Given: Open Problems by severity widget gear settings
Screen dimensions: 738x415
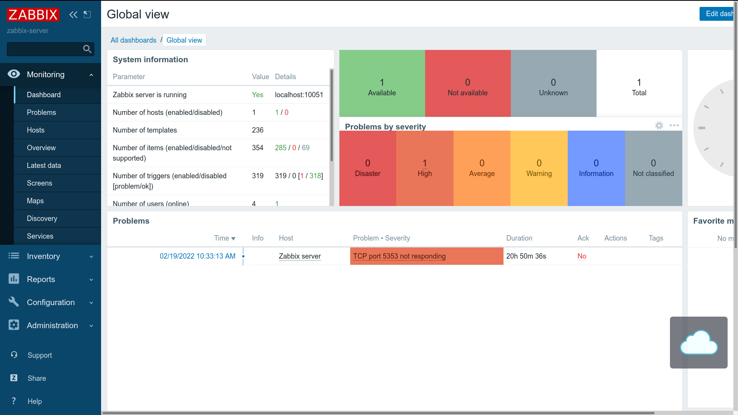Looking at the screenshot, I should 659,125.
